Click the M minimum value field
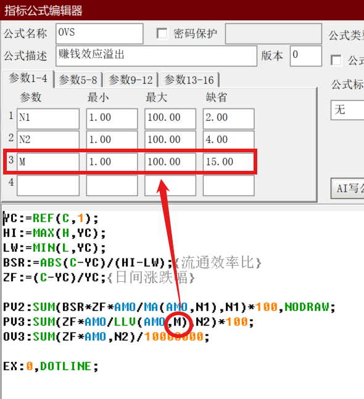Screen dimensions: 364x399 coord(112,162)
